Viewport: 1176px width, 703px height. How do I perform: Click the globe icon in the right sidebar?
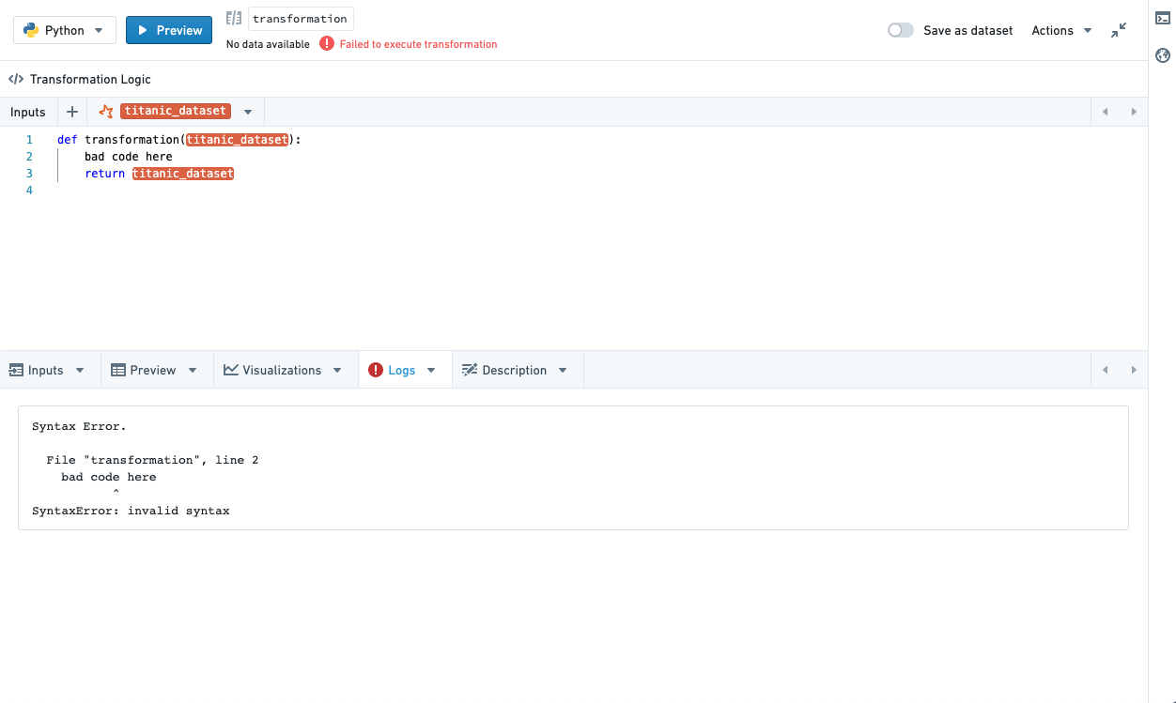coord(1163,55)
